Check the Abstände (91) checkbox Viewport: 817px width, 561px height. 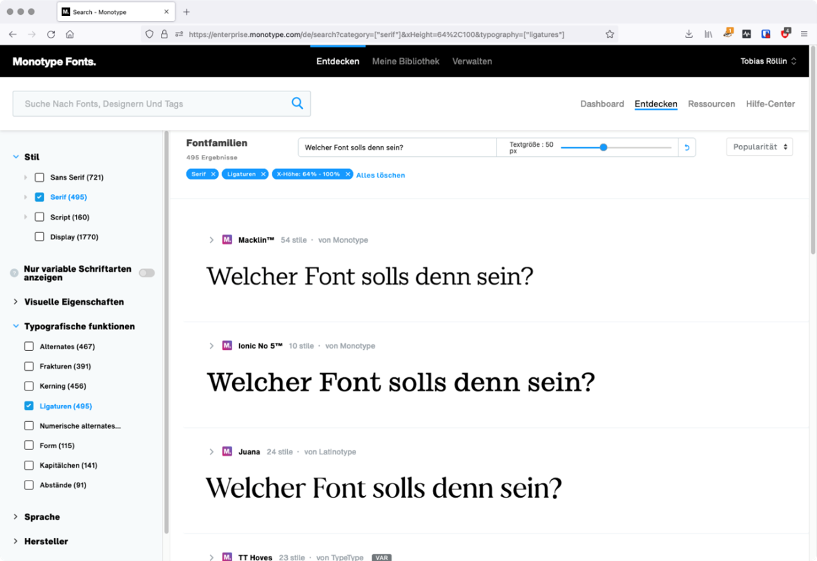click(x=29, y=485)
